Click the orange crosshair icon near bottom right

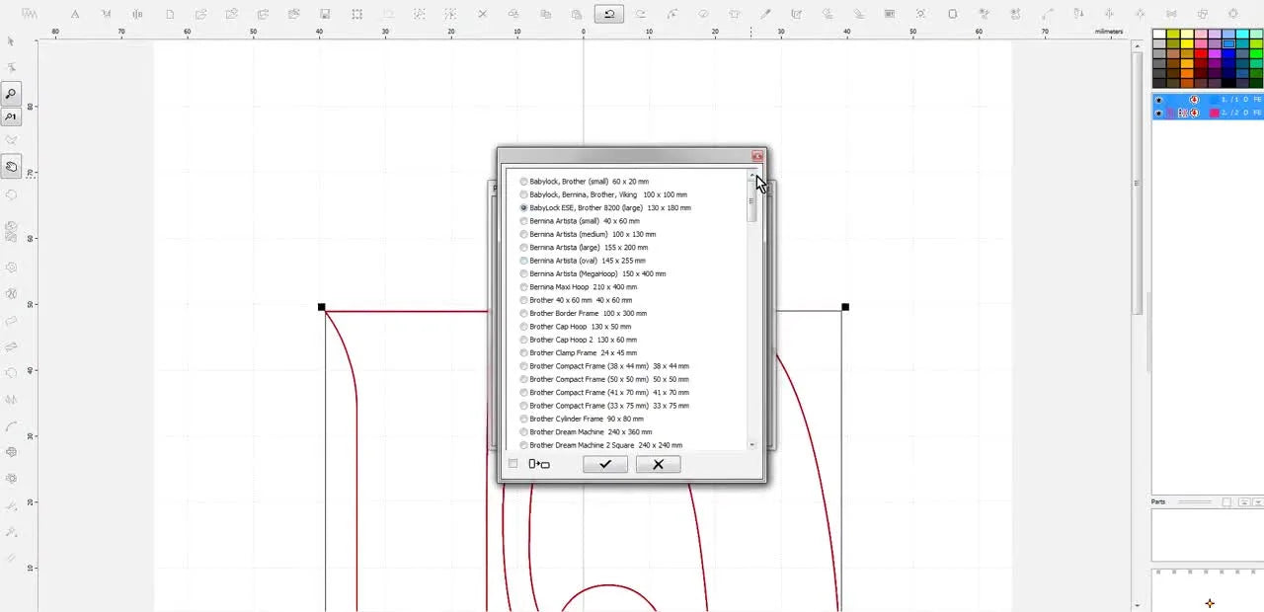click(1210, 603)
